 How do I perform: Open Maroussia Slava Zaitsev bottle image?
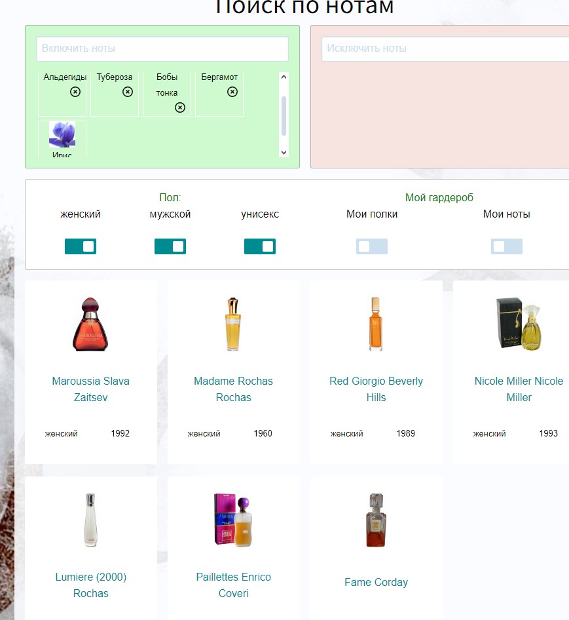click(90, 324)
